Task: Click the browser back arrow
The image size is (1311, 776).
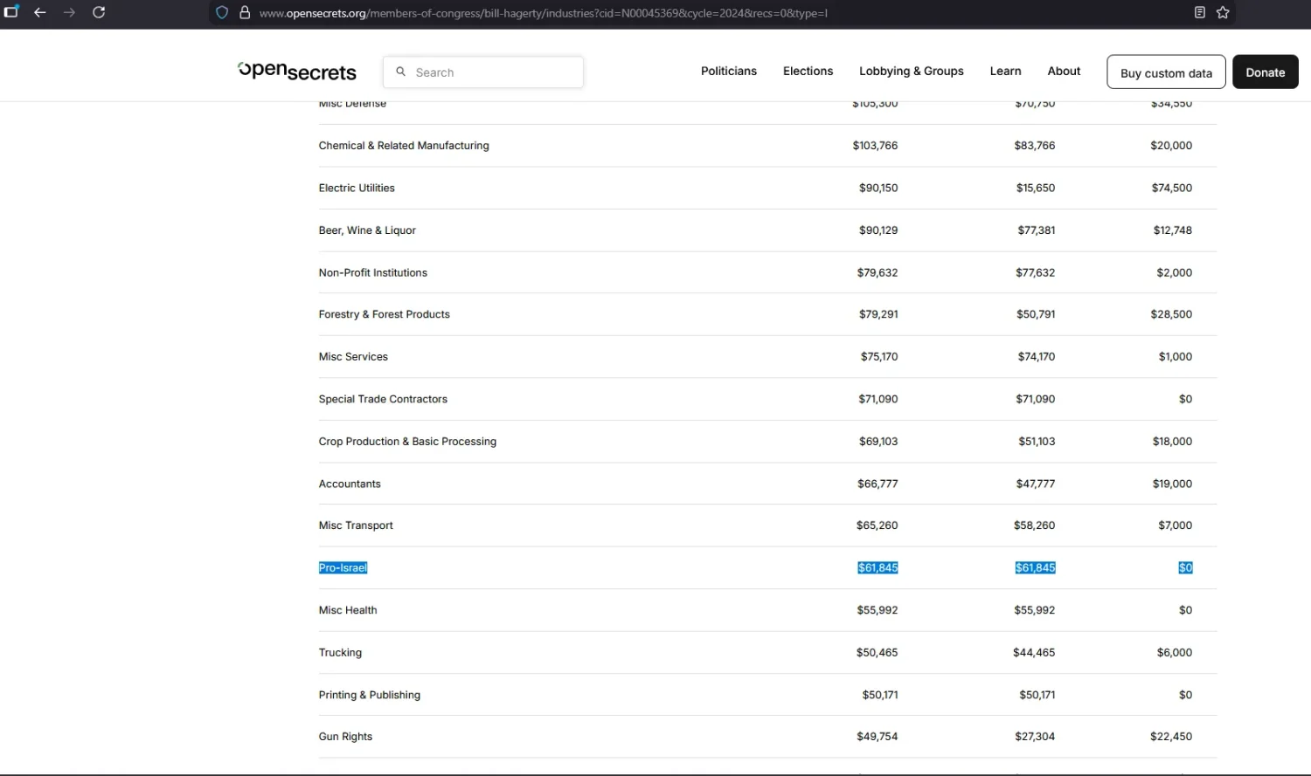Action: [40, 12]
